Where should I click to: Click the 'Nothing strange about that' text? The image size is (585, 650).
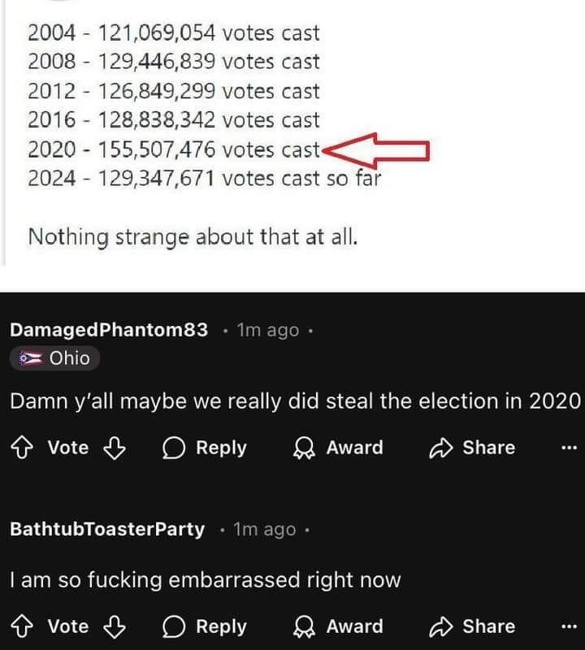[x=193, y=236]
